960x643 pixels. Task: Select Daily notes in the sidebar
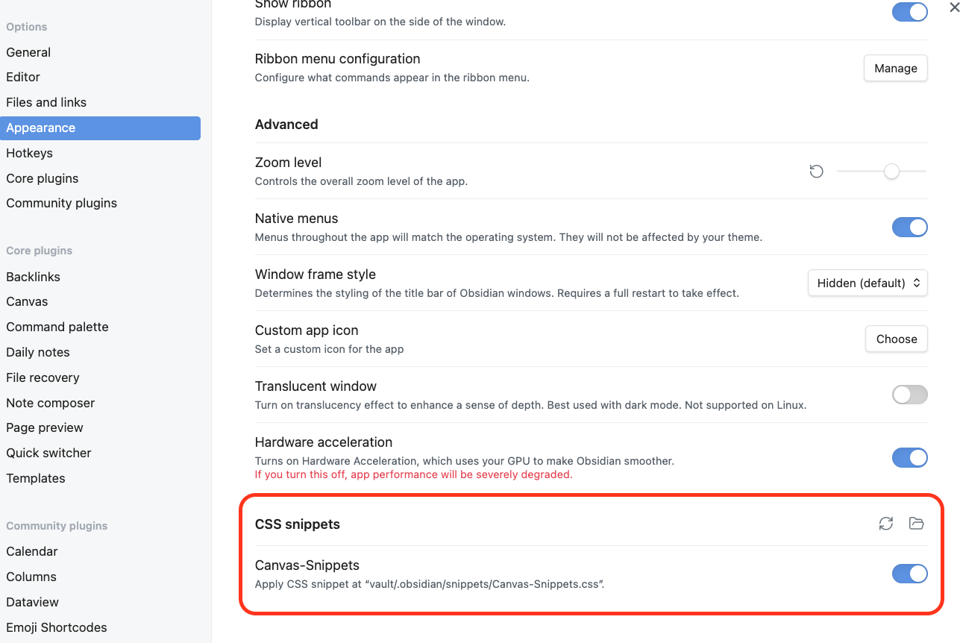pyautogui.click(x=38, y=352)
